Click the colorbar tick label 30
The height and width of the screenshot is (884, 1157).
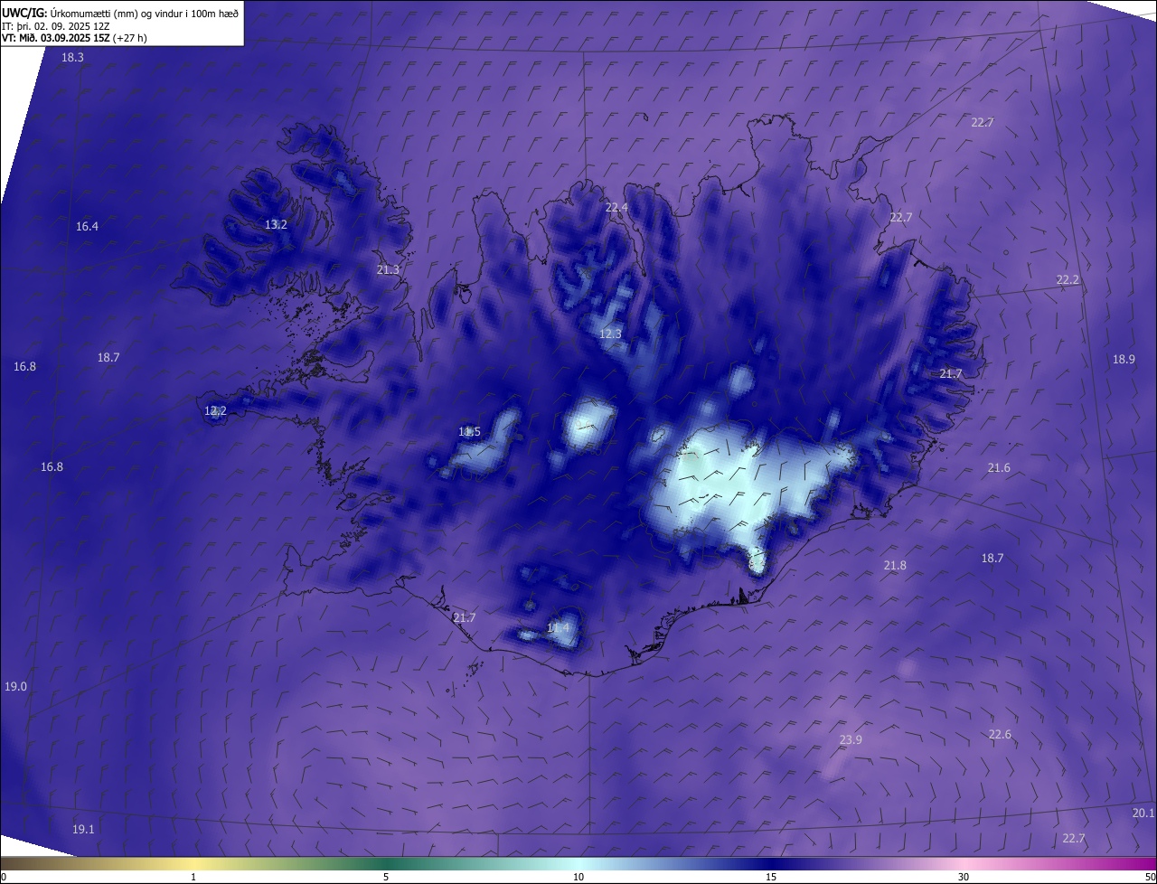pos(964,877)
